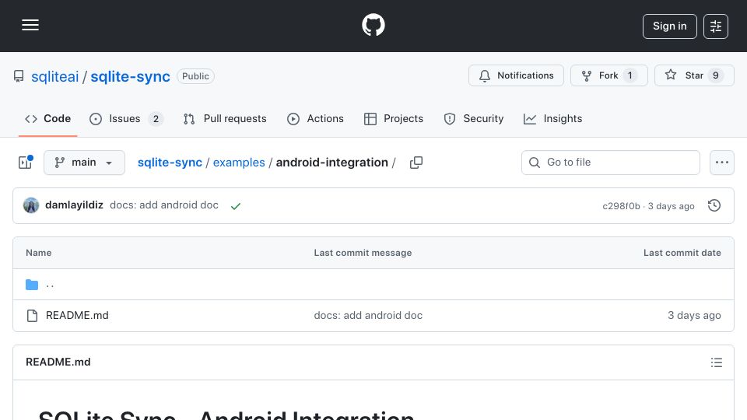Open the sqlite-sync repository link
Image resolution: width=747 pixels, height=420 pixels.
coord(130,77)
